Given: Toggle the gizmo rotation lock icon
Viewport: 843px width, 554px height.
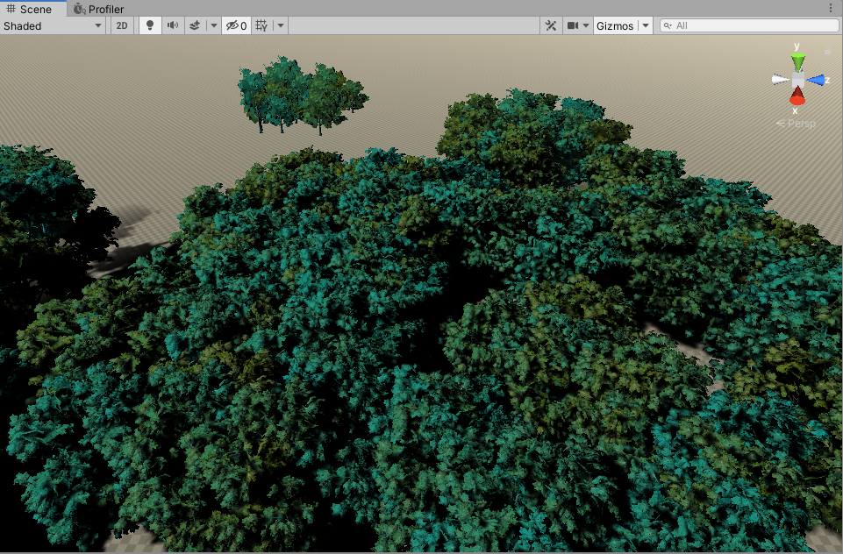Looking at the screenshot, I should tap(827, 51).
